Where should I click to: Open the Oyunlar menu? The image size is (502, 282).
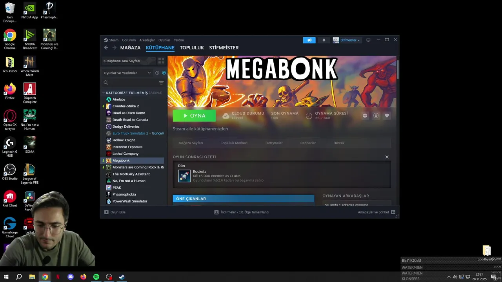click(x=164, y=40)
